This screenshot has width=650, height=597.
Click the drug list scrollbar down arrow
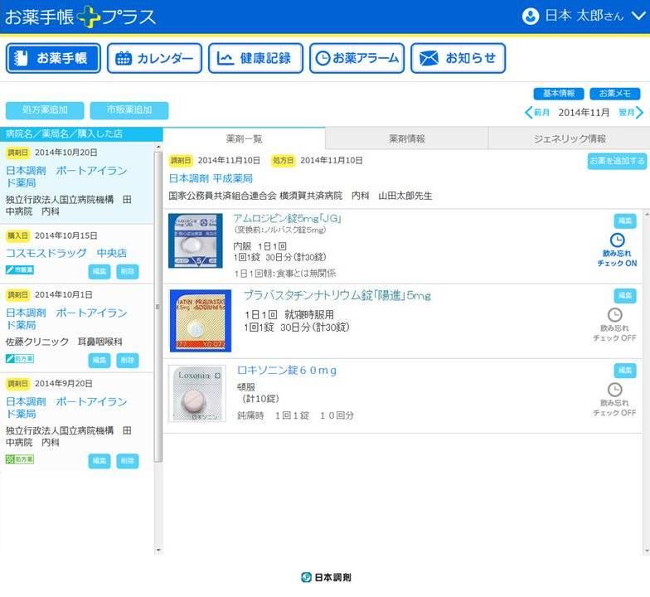(647, 551)
